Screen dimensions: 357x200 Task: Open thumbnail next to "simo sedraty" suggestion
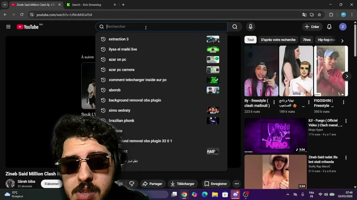213,111
